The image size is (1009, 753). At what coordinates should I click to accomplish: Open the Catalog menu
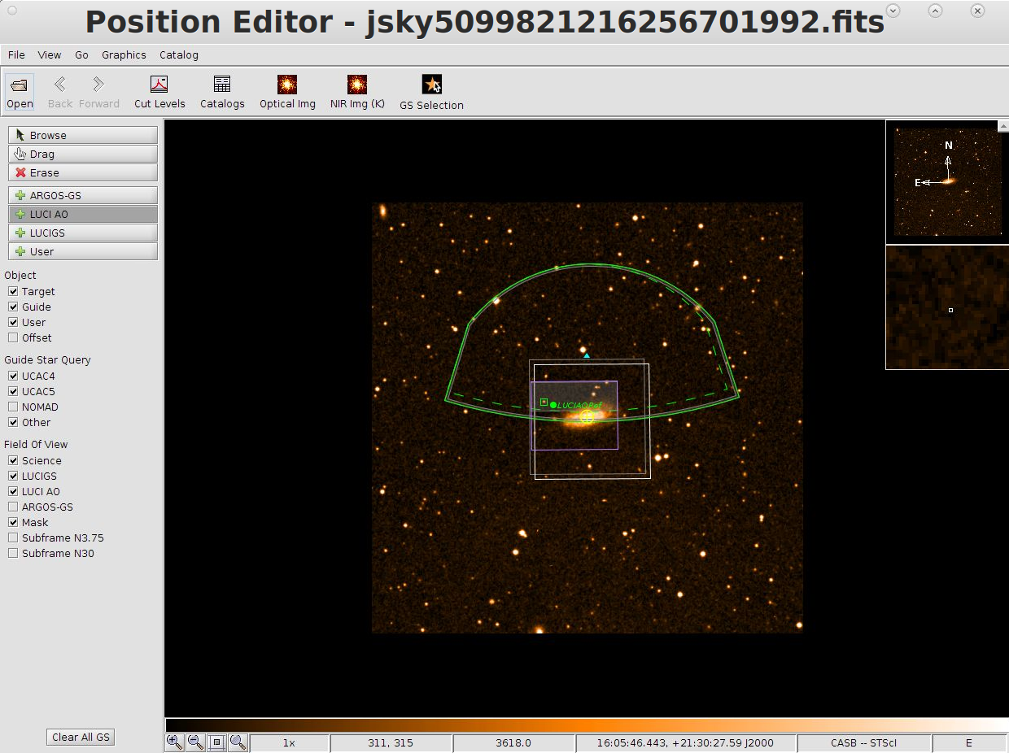coord(179,54)
